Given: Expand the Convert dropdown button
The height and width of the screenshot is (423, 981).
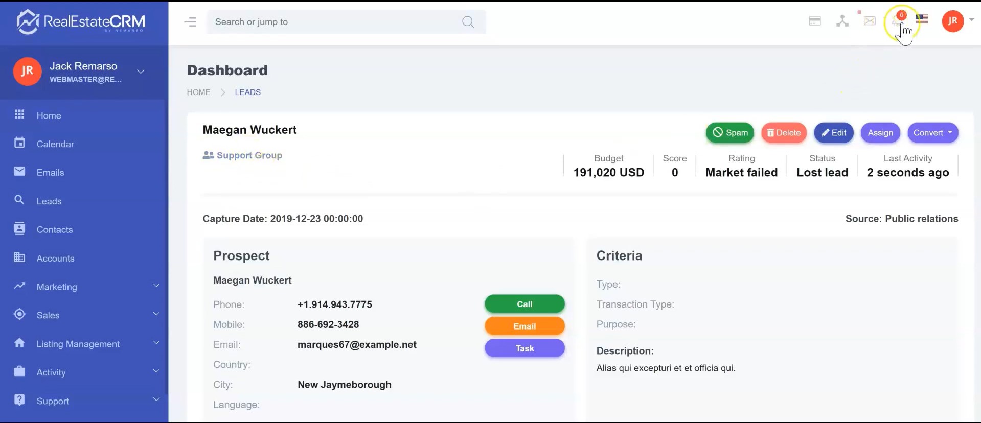Looking at the screenshot, I should 932,133.
